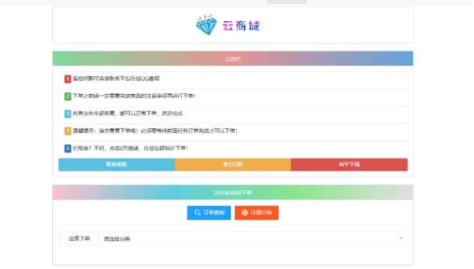Screen dimensions: 474x269
Task: Click the light blue number 3 badge
Action: pos(68,114)
